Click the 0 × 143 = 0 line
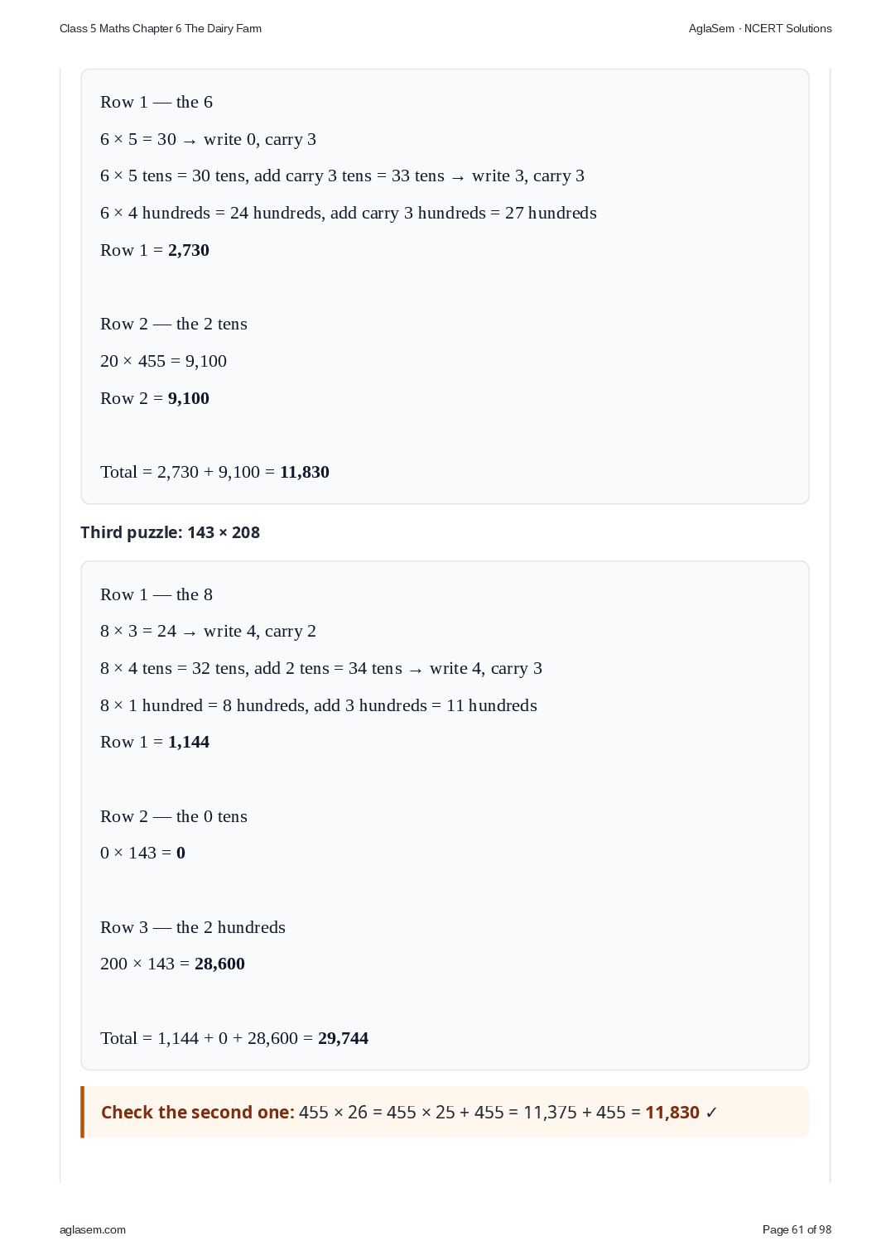The height and width of the screenshot is (1260, 891). click(x=142, y=853)
